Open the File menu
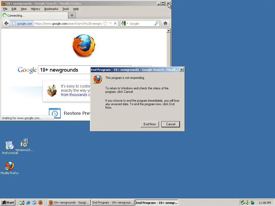This screenshot has width=275, height=206. tap(5, 9)
